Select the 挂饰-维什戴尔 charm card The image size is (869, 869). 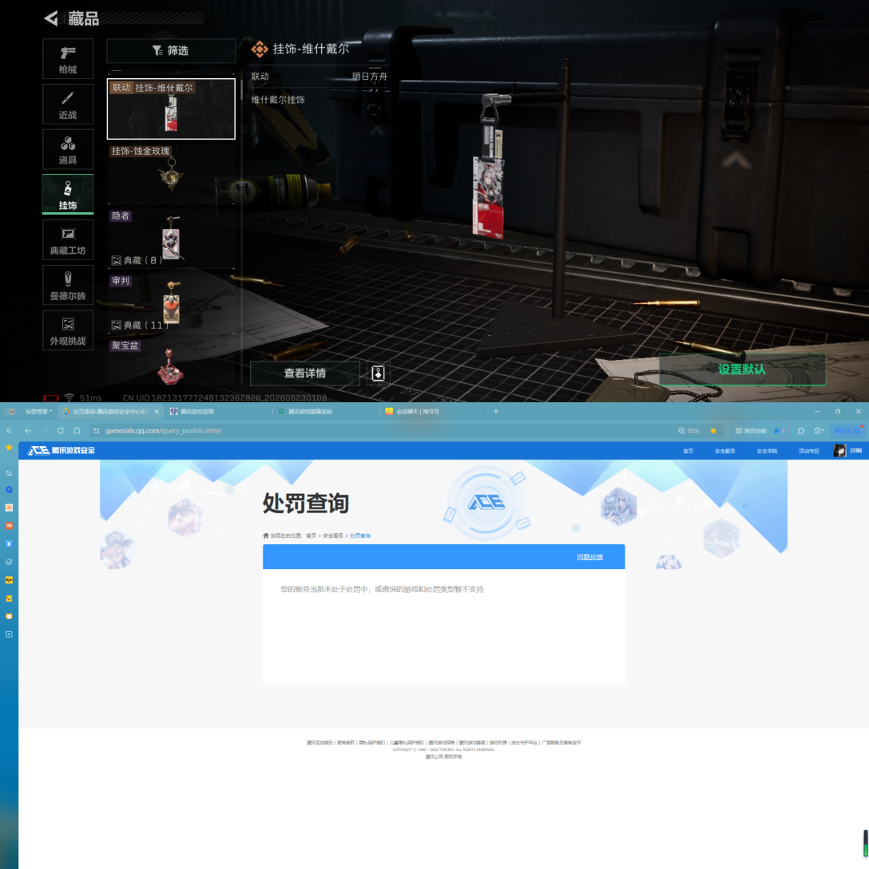click(x=171, y=109)
